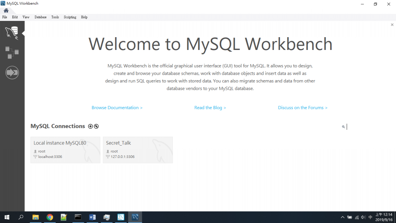Open the volume tray icon
The width and height of the screenshot is (396, 223).
363,217
